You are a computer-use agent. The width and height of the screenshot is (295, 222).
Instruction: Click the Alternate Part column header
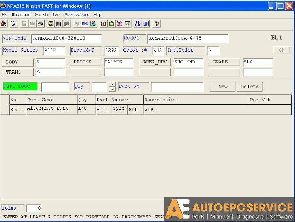click(52, 109)
